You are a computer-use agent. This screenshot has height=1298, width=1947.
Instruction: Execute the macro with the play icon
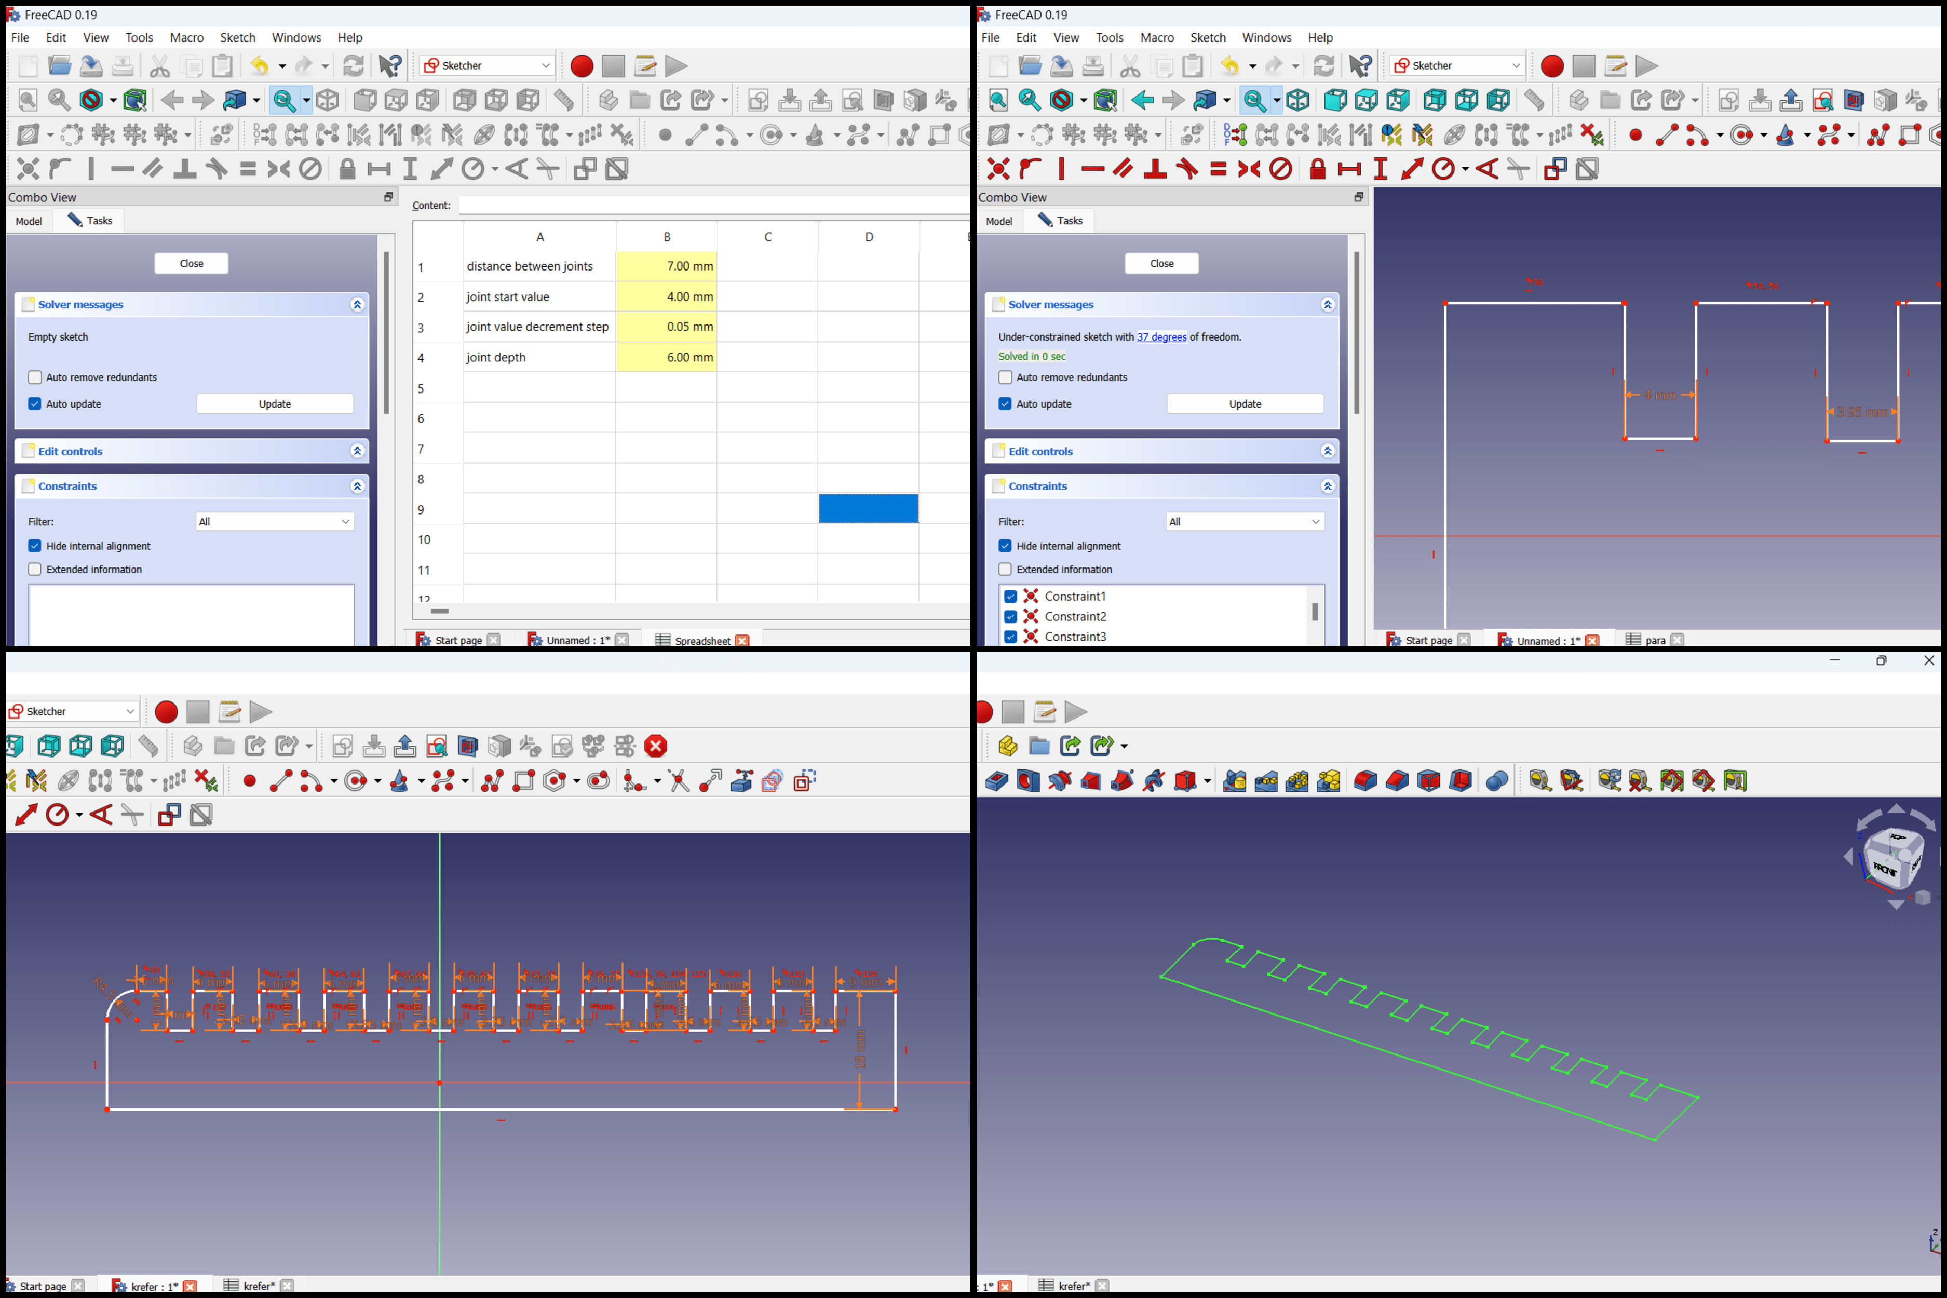click(677, 65)
